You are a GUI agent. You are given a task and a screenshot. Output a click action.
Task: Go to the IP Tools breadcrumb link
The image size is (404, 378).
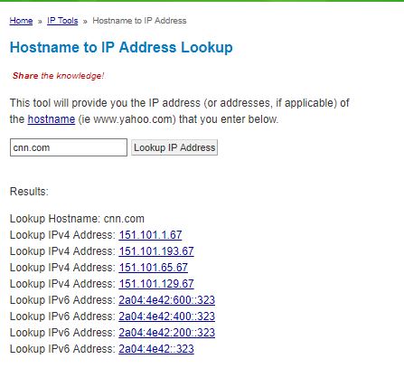pos(62,21)
